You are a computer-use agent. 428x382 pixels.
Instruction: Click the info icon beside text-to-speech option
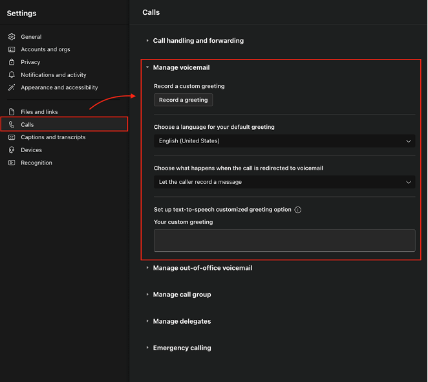297,210
